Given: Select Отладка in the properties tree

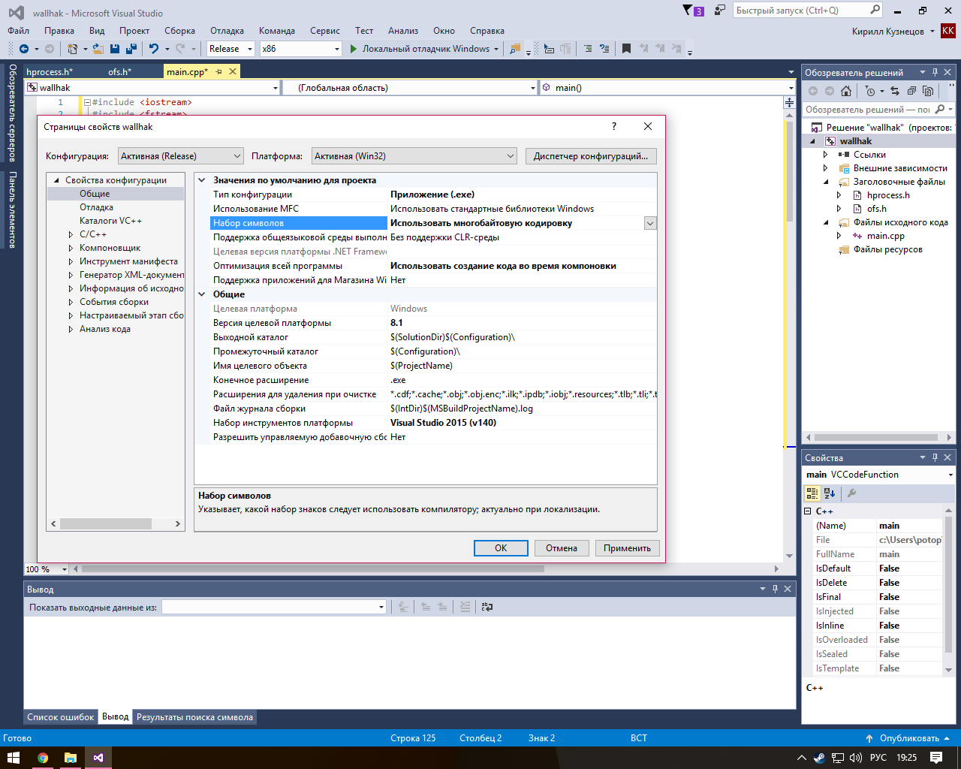Looking at the screenshot, I should (97, 207).
